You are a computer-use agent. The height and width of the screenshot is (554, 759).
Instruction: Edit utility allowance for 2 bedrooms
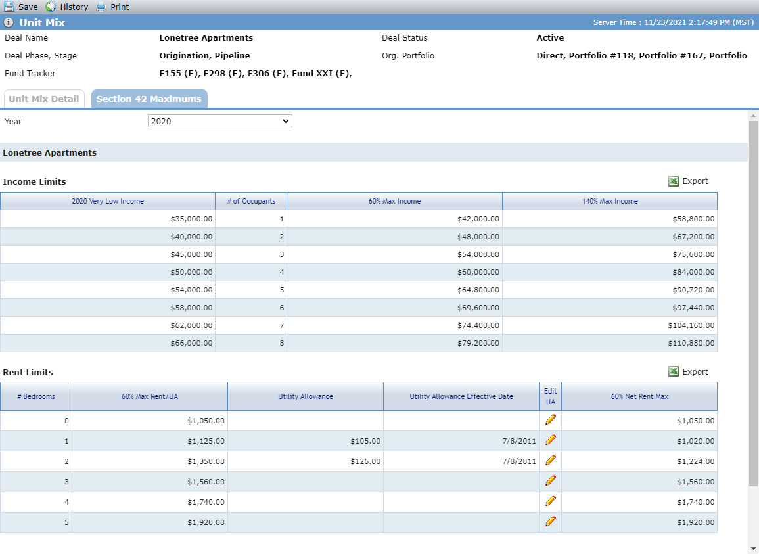point(551,461)
